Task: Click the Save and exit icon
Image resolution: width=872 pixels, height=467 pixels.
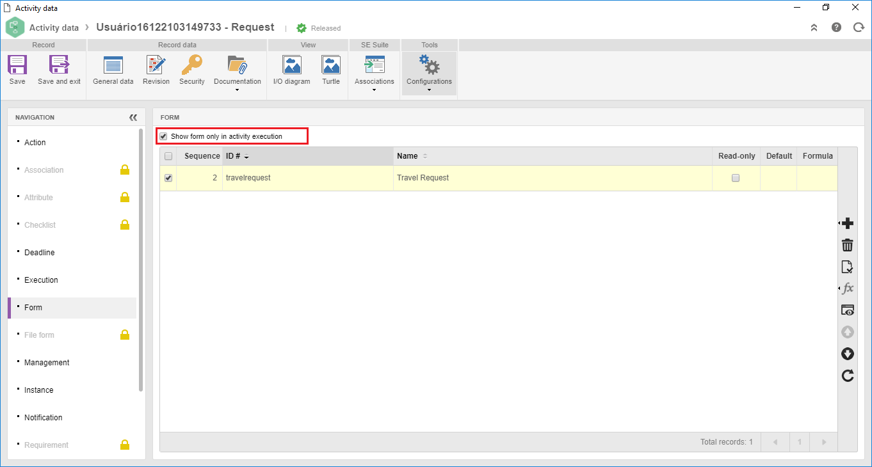Action: click(x=59, y=65)
